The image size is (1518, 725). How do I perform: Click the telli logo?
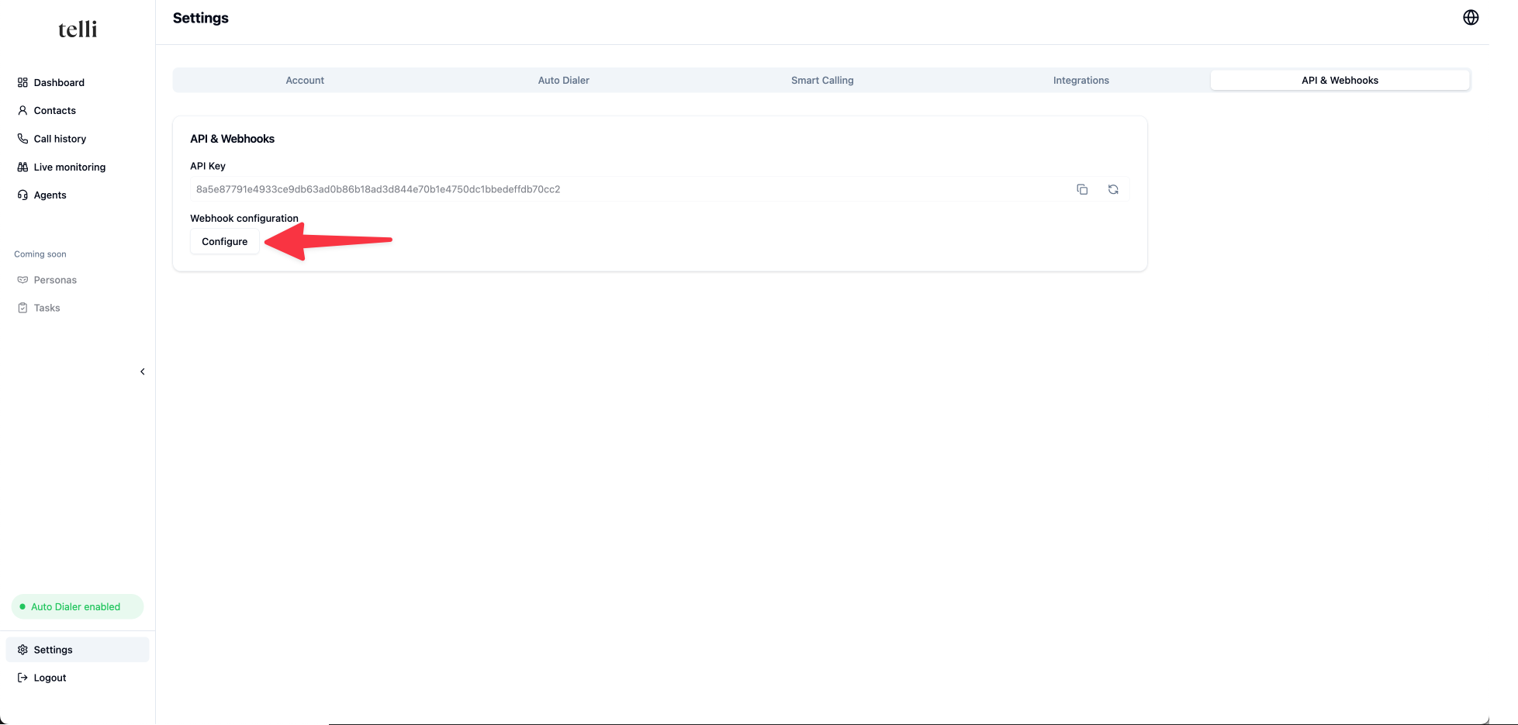click(x=78, y=29)
